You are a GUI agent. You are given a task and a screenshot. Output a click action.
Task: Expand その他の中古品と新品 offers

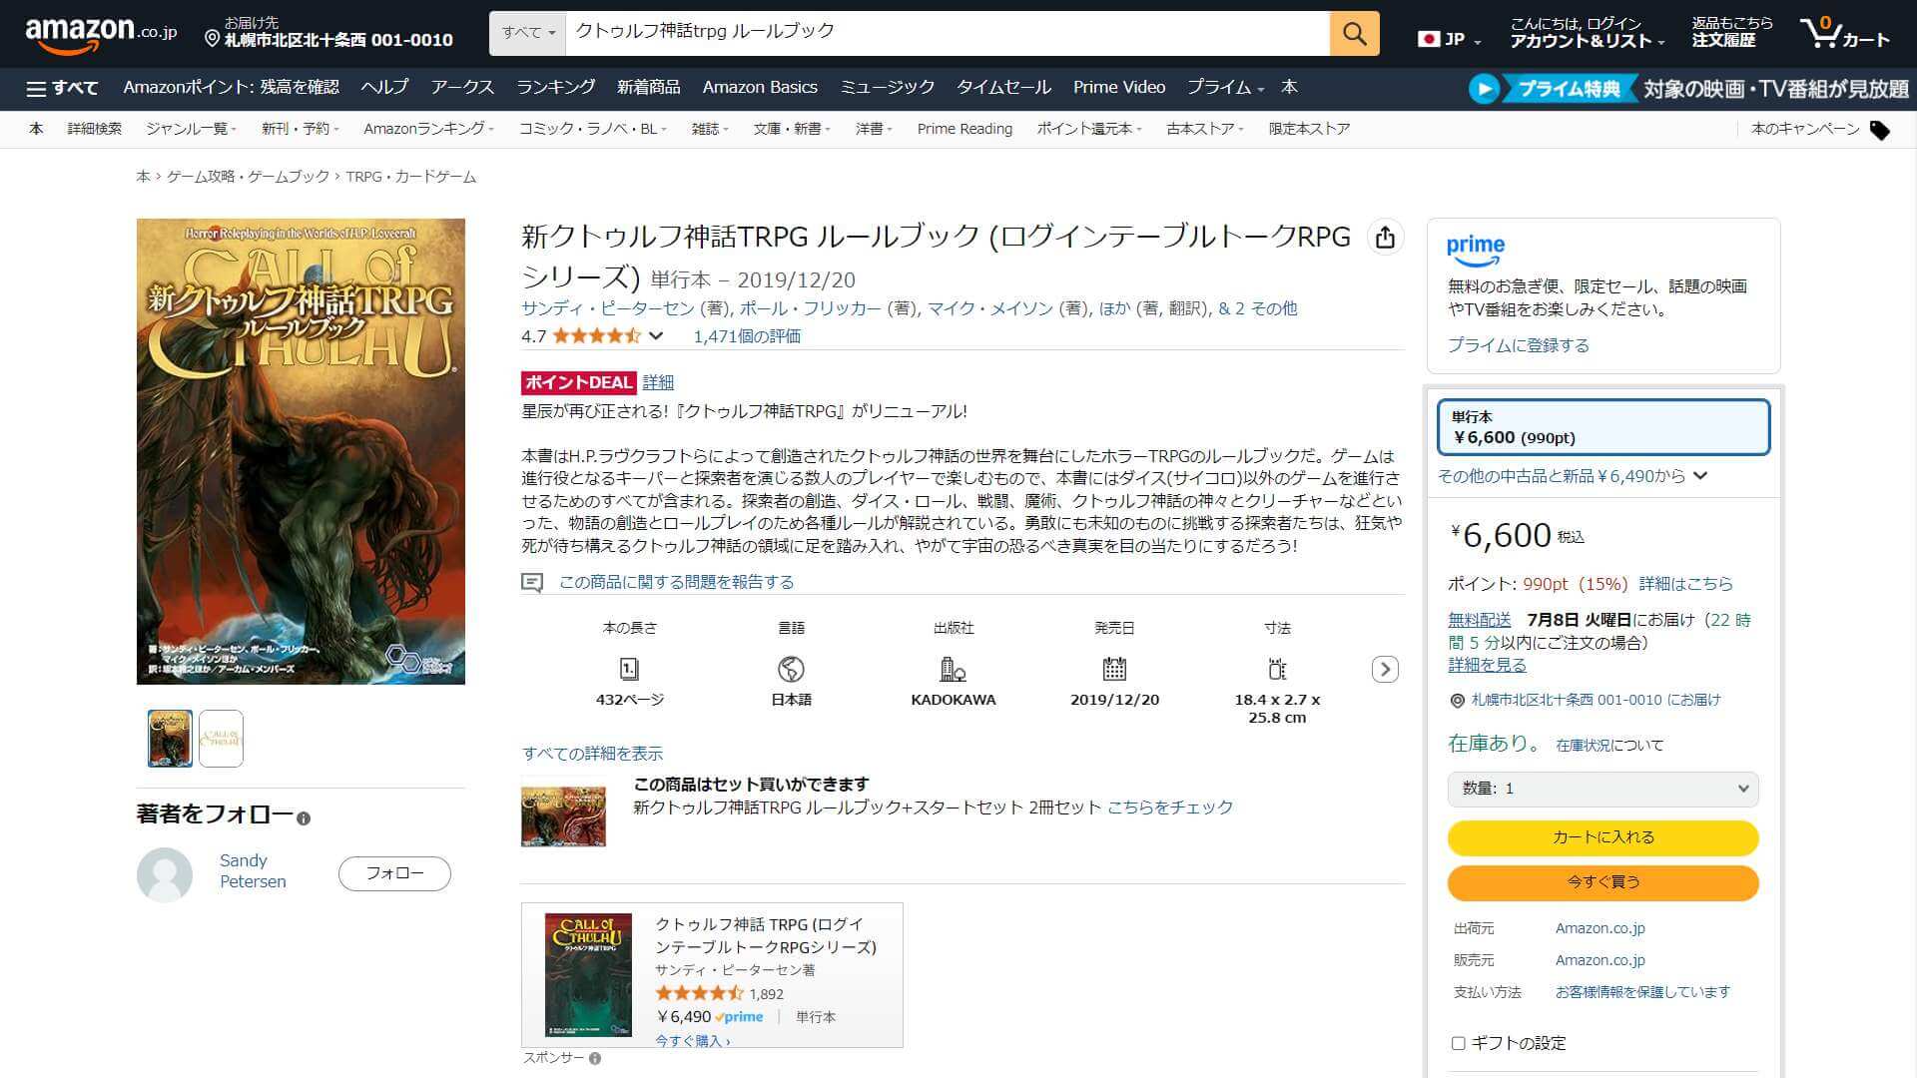click(1572, 476)
